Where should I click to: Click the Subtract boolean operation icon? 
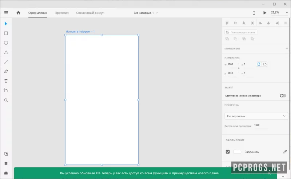point(235,39)
